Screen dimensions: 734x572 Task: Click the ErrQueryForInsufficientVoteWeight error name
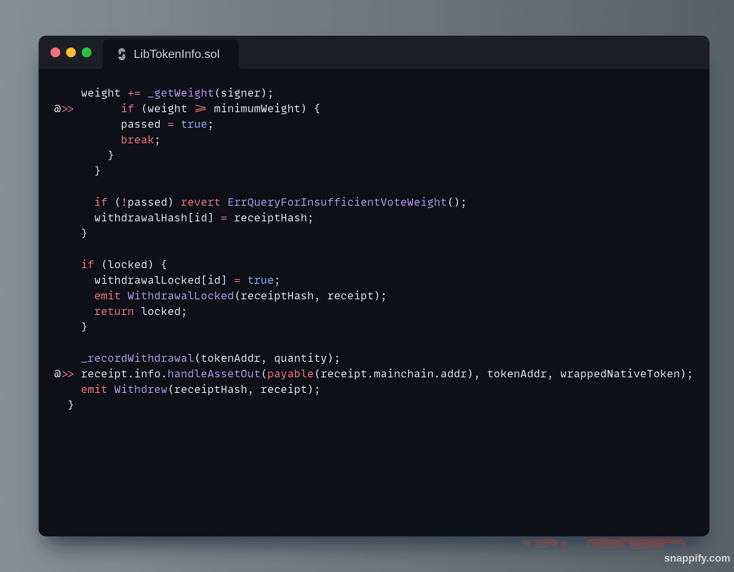click(x=337, y=202)
